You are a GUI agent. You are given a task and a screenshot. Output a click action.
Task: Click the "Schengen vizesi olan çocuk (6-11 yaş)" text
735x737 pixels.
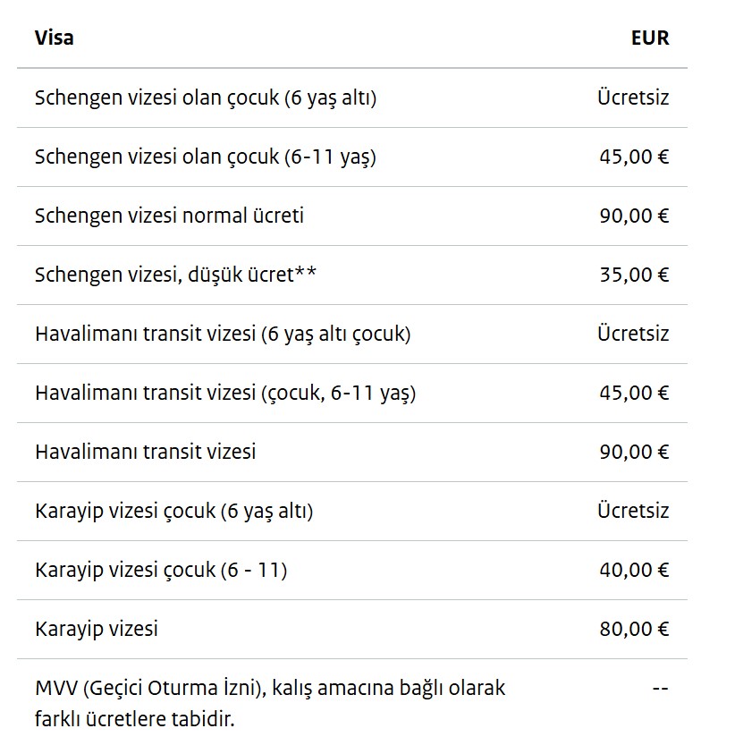pyautogui.click(x=206, y=157)
